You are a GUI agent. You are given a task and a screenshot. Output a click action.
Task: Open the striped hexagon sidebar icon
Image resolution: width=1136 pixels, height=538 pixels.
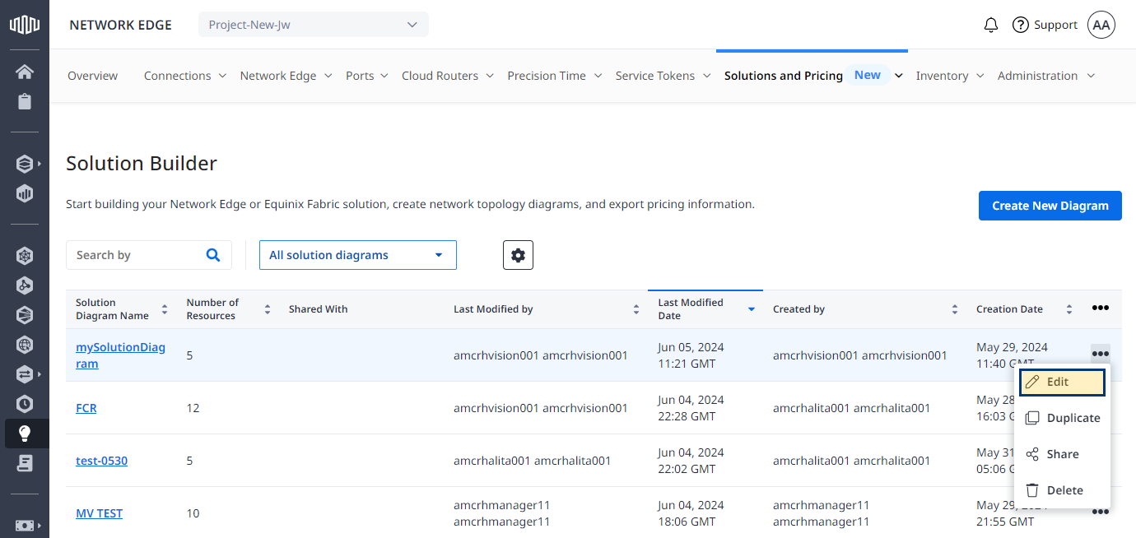25,315
